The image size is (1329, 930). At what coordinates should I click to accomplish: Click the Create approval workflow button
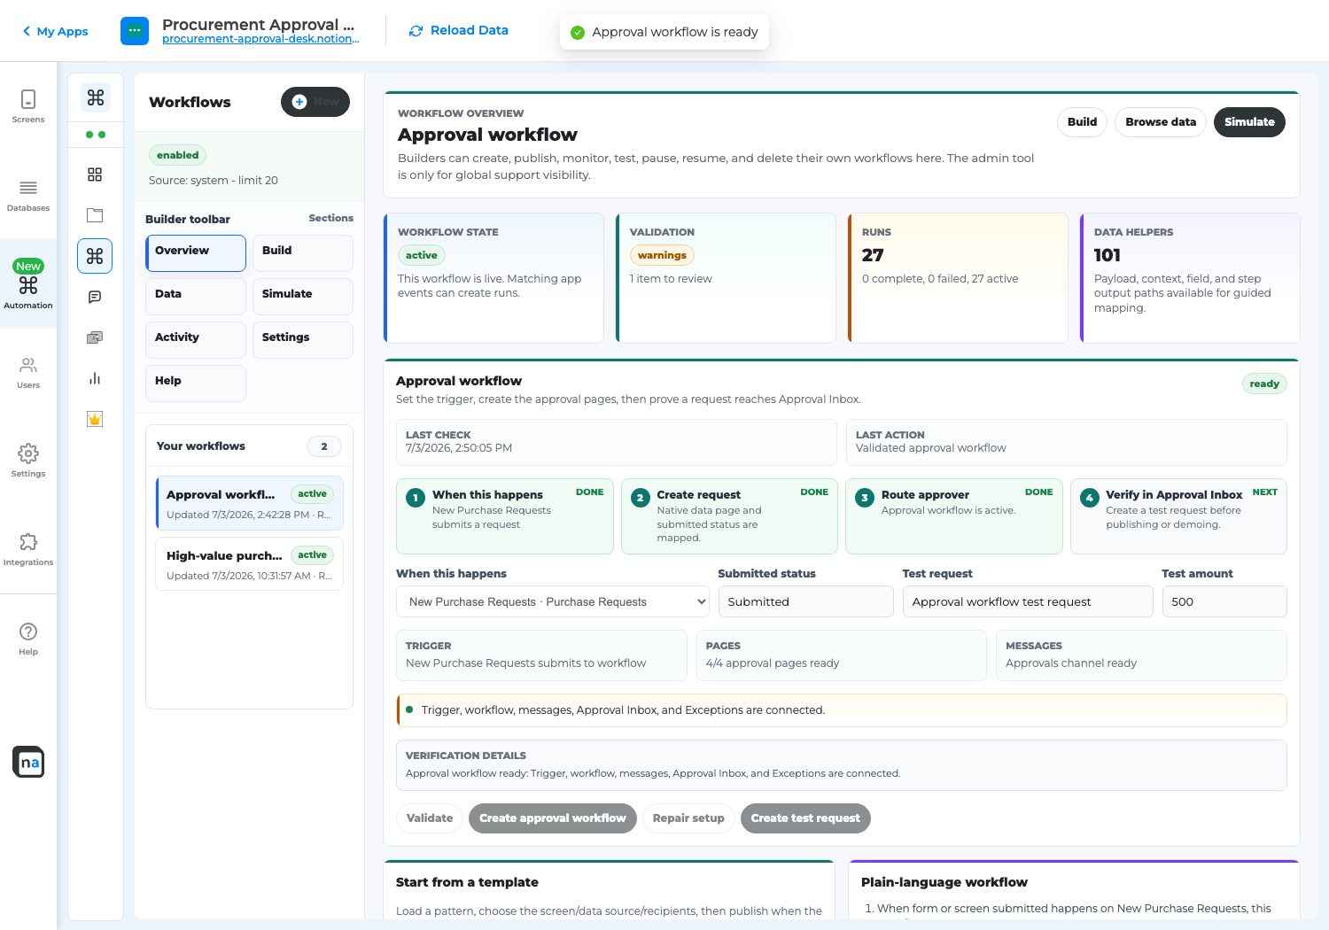[553, 818]
